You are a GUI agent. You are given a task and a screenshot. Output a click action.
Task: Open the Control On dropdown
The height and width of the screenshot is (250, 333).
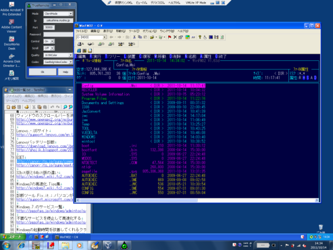[x=51, y=40]
